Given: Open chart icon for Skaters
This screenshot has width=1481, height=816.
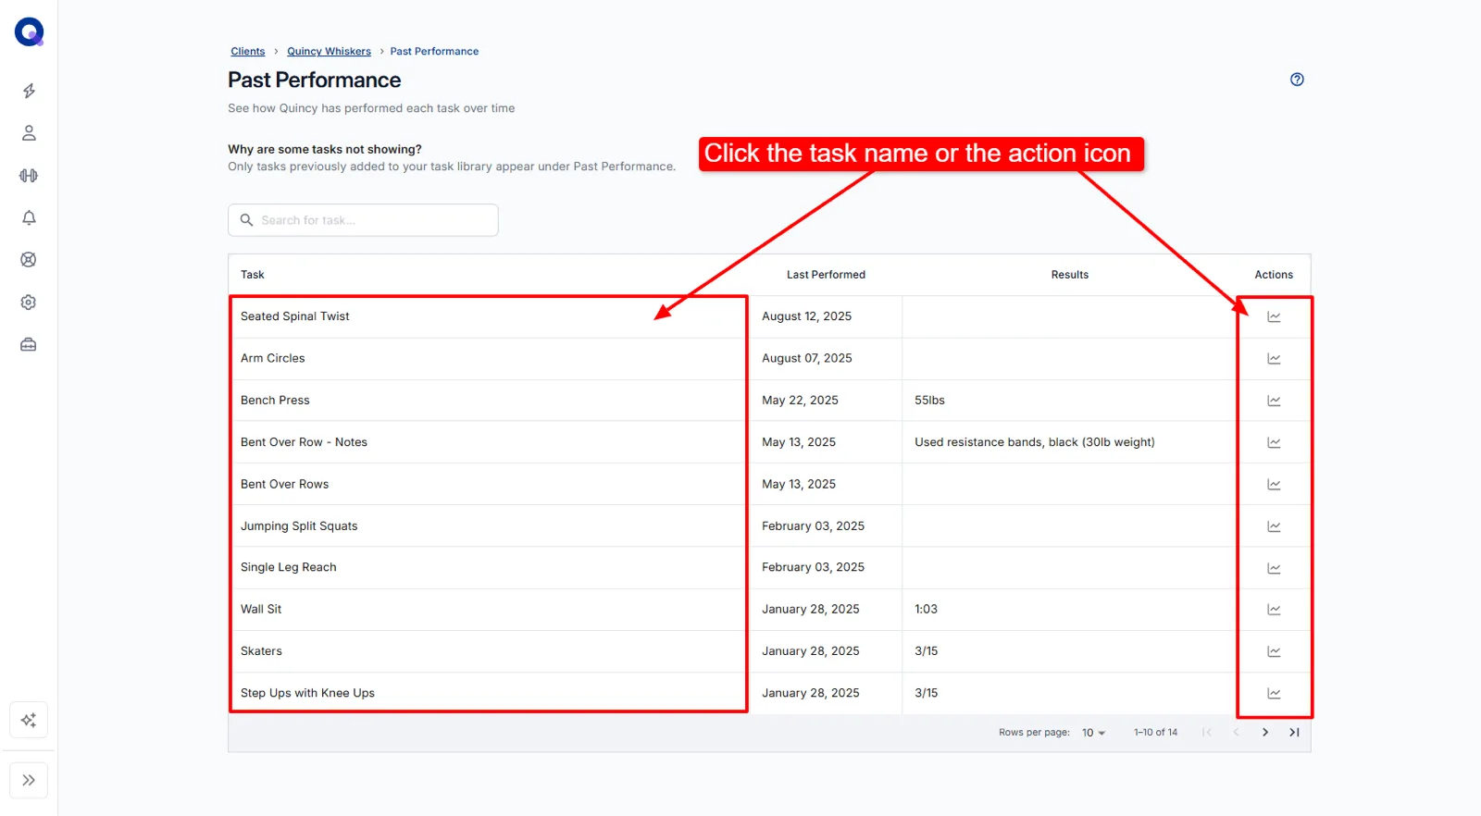Looking at the screenshot, I should 1274,651.
